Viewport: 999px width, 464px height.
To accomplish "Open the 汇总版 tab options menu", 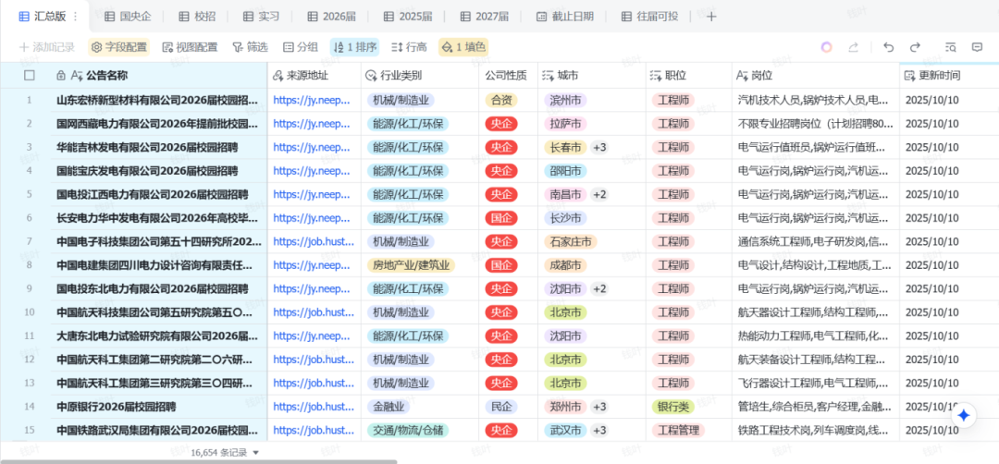I will 75,17.
